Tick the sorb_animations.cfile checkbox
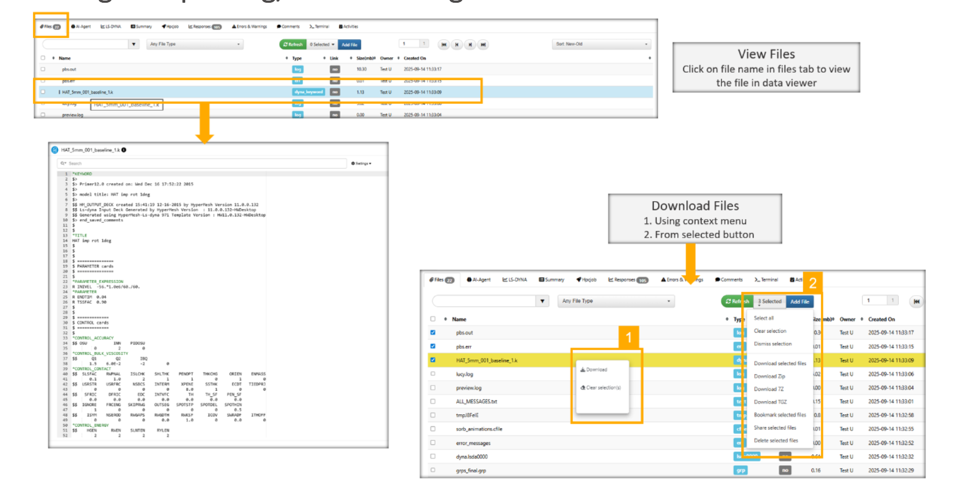The width and height of the screenshot is (977, 494). coord(433,429)
